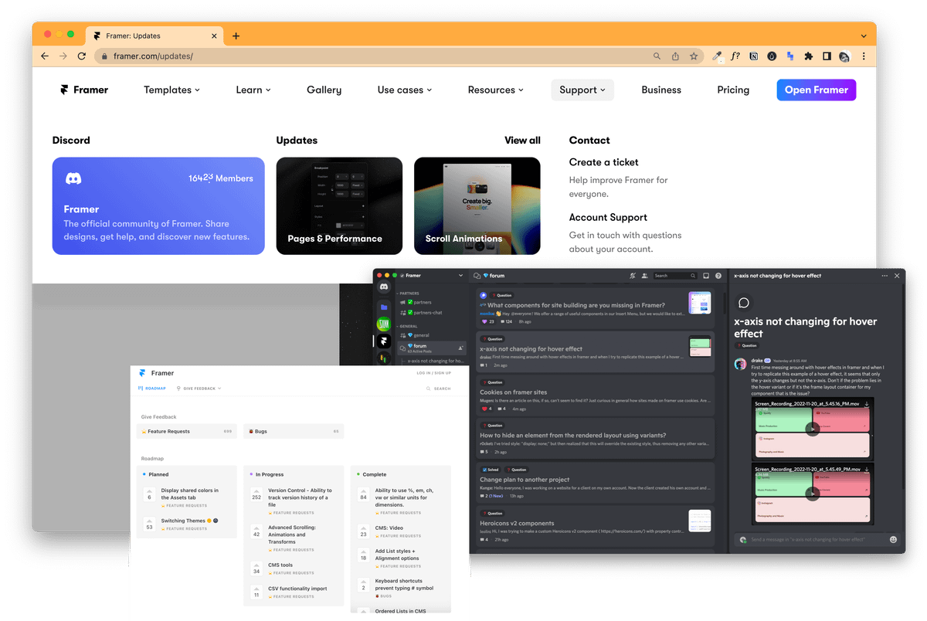Open the blue folder server icon in Discord
The height and width of the screenshot is (621, 927).
point(384,307)
